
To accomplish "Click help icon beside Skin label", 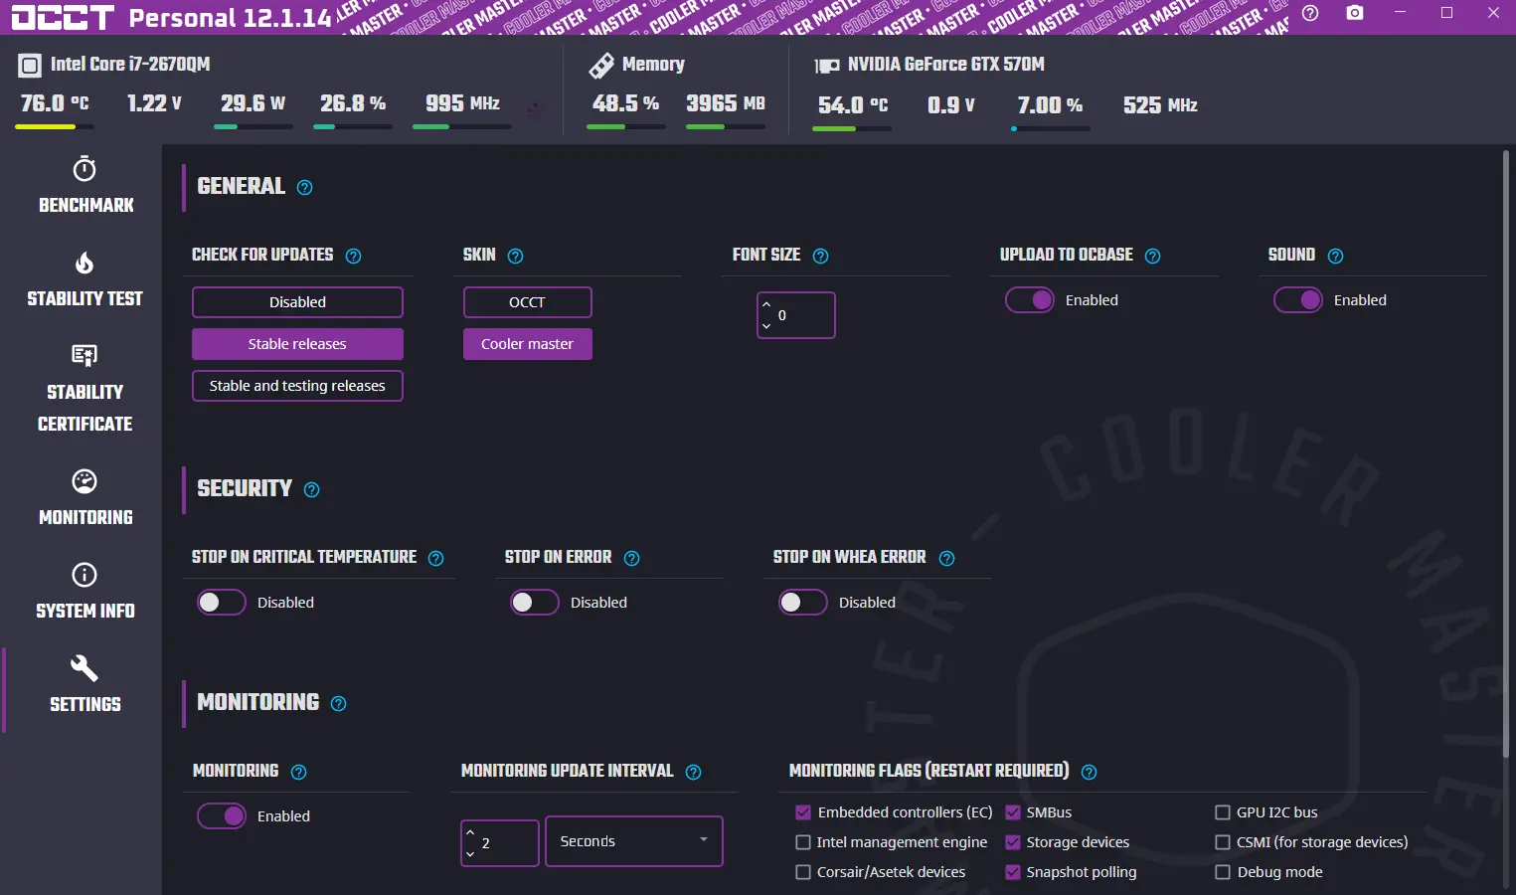I will tap(515, 256).
